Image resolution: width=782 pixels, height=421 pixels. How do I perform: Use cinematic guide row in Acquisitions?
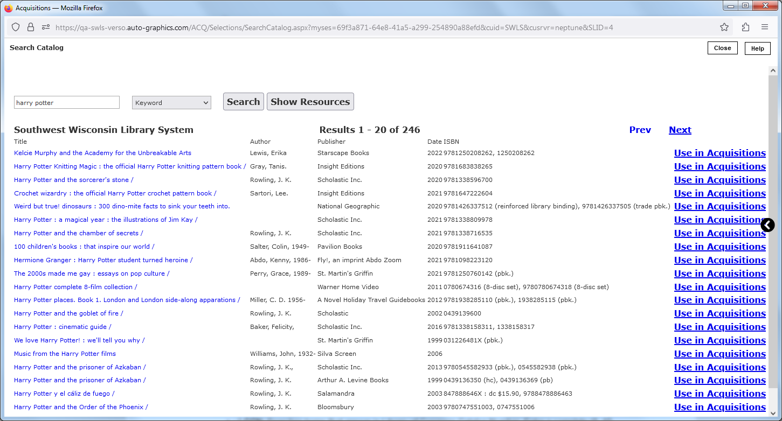[x=719, y=327]
